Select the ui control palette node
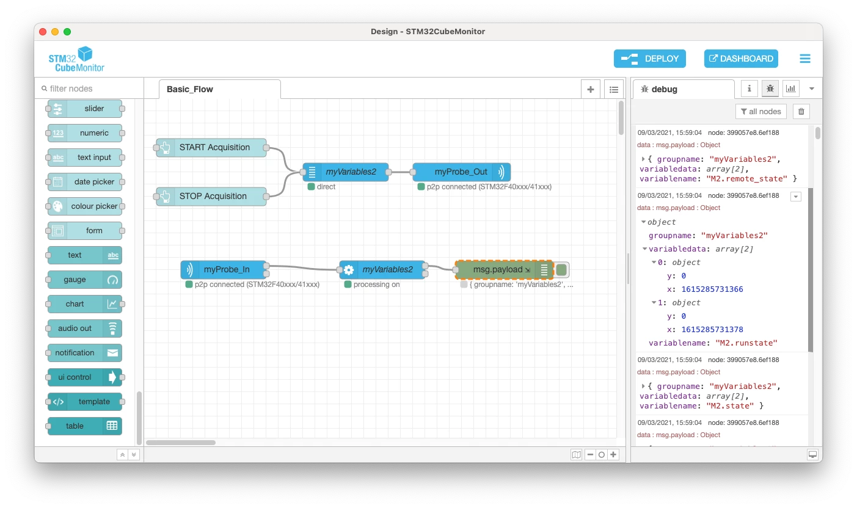The width and height of the screenshot is (857, 508). pyautogui.click(x=85, y=377)
